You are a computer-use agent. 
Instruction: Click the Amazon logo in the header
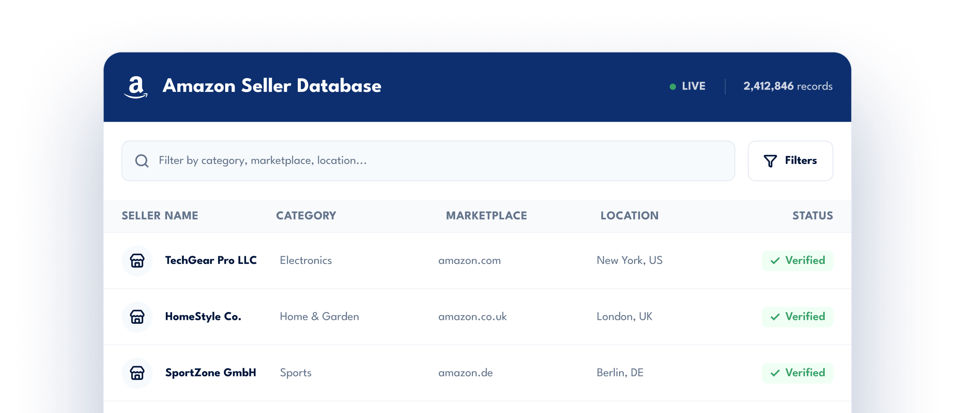pos(136,87)
